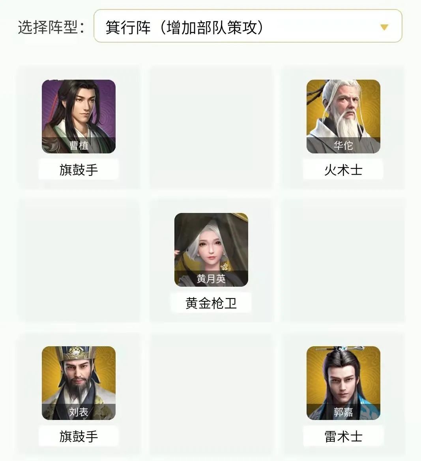Select the empty top-middle formation slot
Viewport: 421px width, 461px height.
point(211,127)
